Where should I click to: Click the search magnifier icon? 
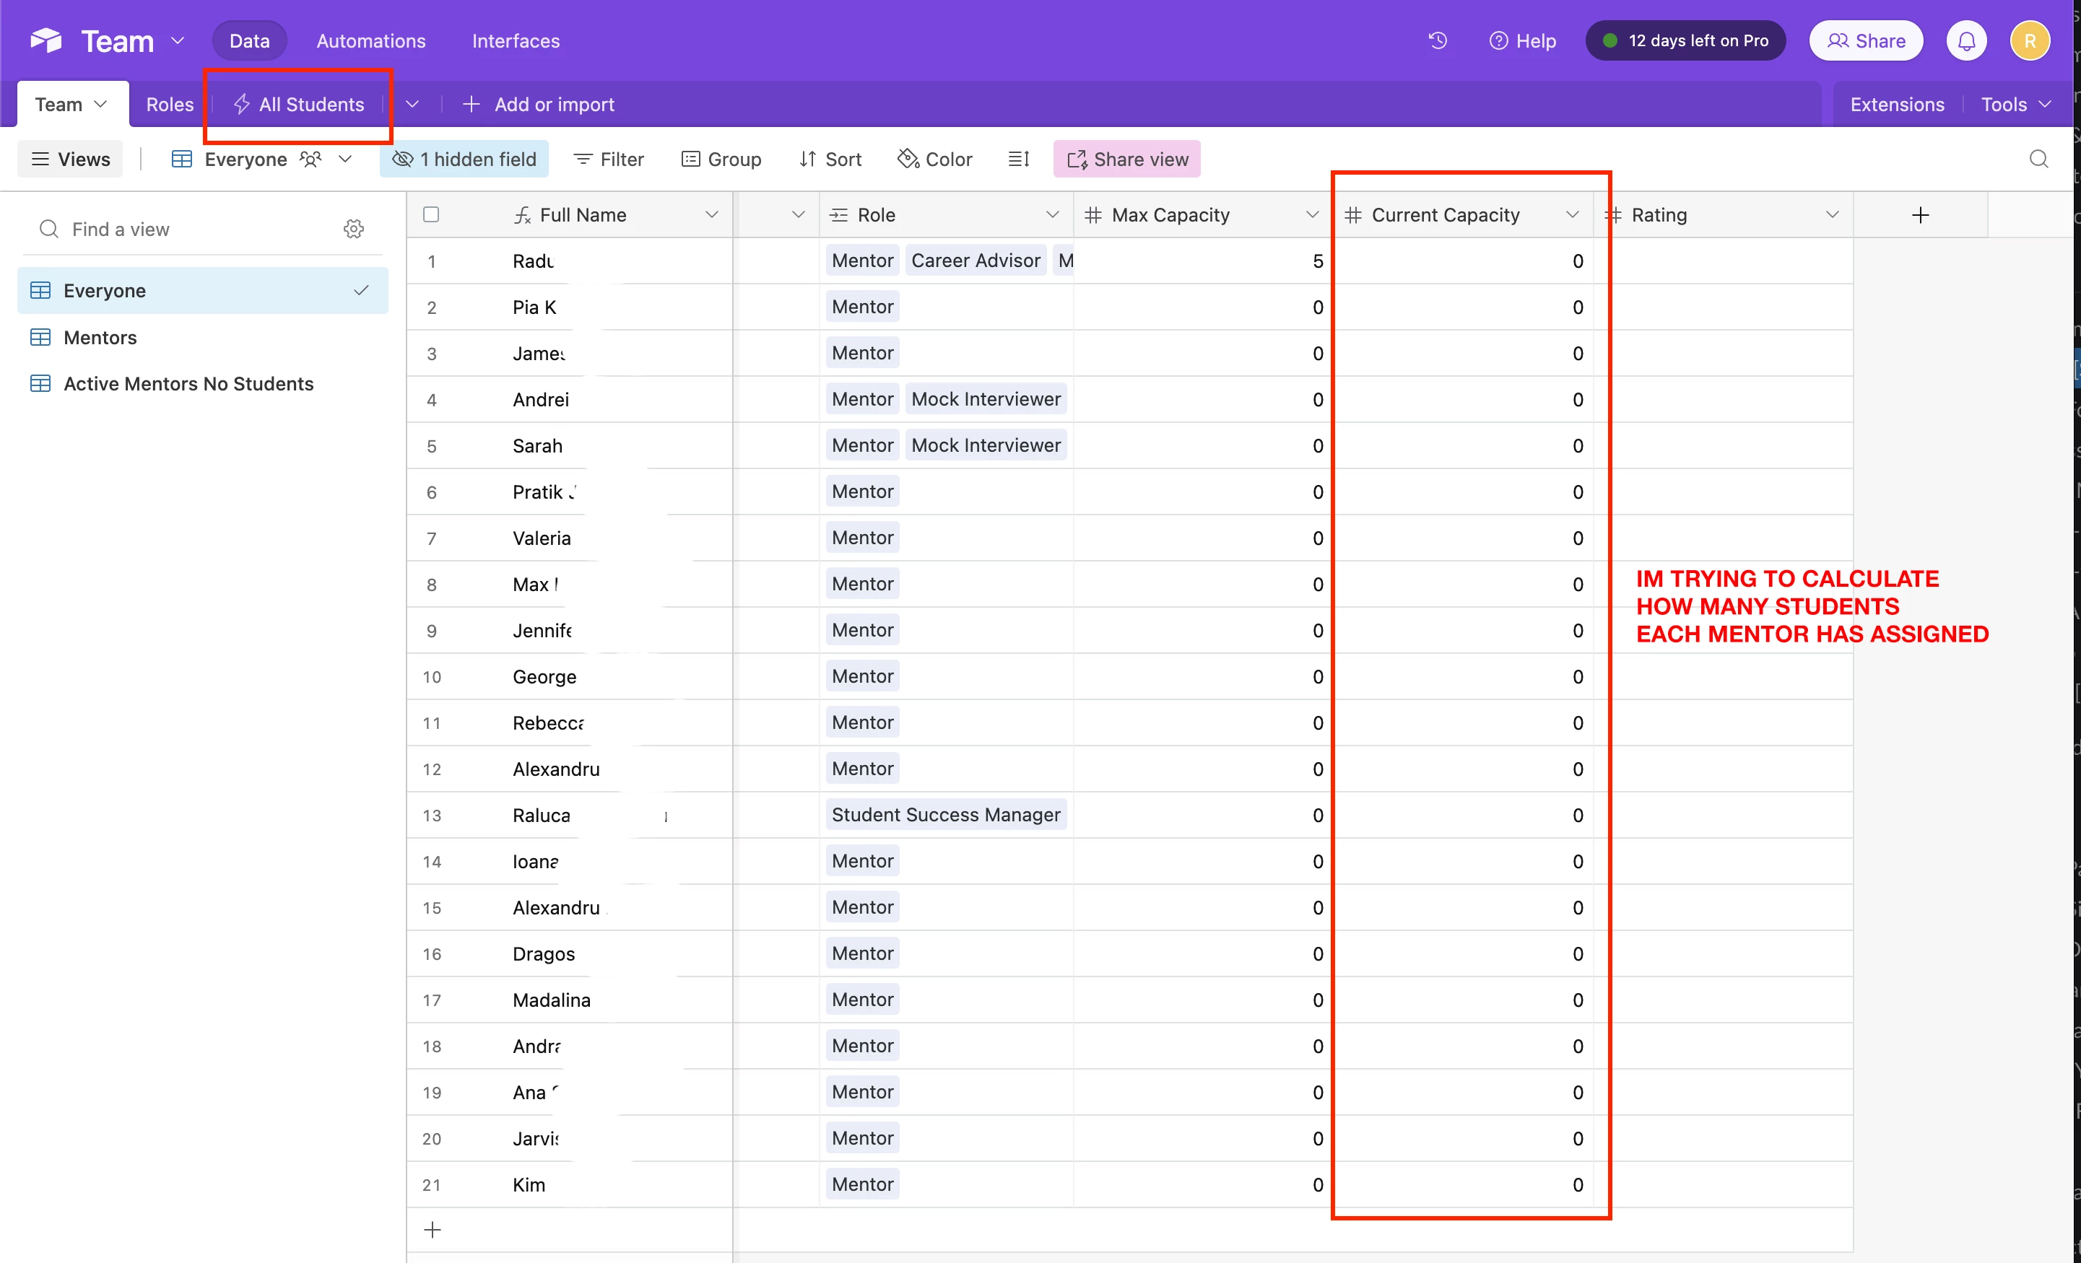click(2038, 159)
